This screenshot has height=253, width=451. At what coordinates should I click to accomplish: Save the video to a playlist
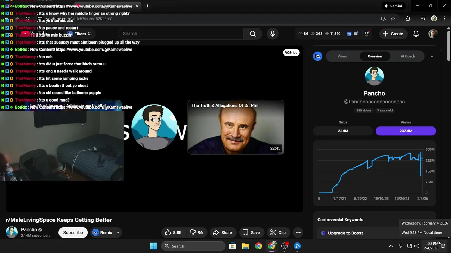pos(251,233)
